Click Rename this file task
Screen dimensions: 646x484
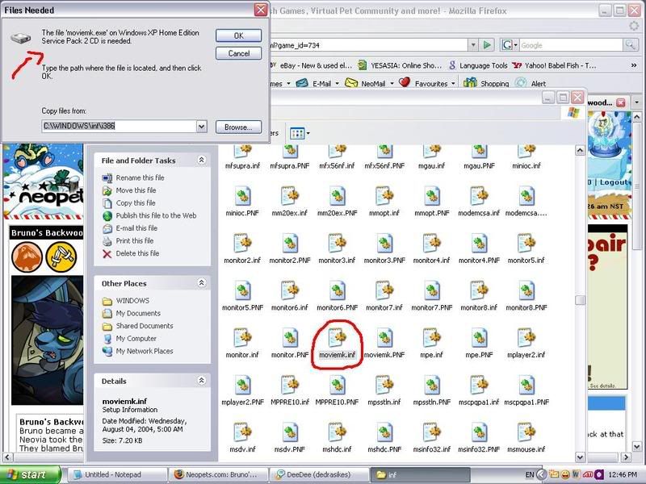[140, 177]
